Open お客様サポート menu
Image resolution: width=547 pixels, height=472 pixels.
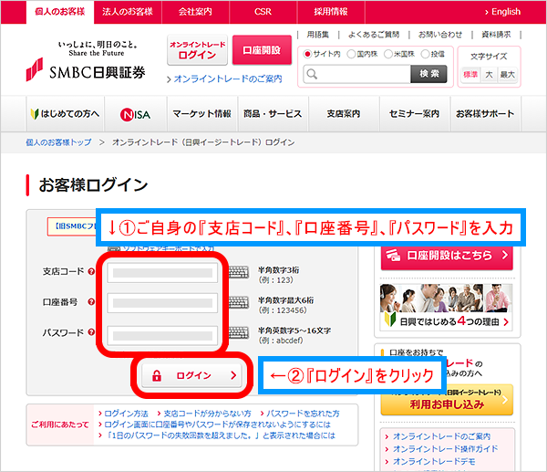tap(485, 114)
